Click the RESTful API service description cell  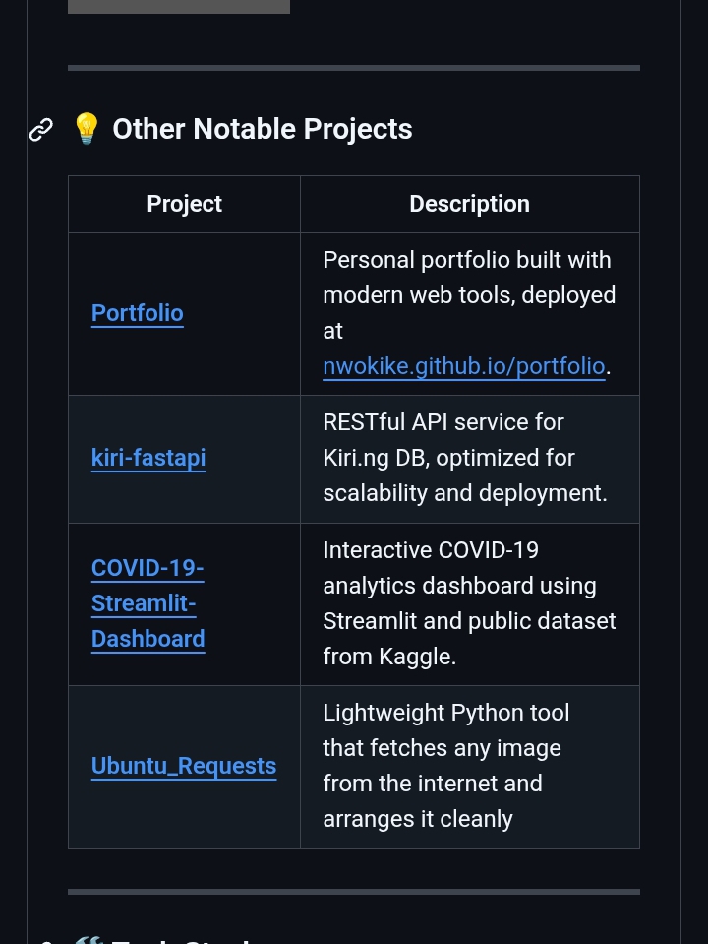[468, 458]
